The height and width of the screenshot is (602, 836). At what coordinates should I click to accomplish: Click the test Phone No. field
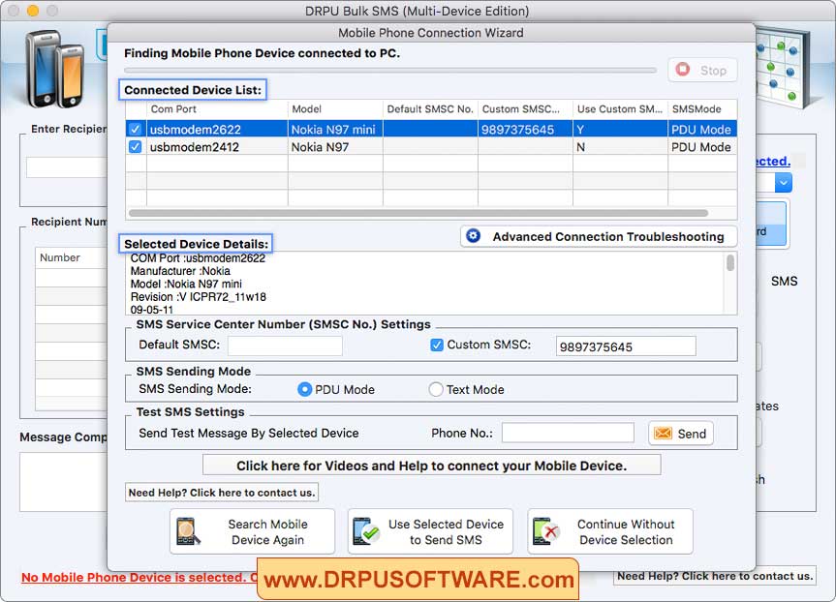(568, 434)
